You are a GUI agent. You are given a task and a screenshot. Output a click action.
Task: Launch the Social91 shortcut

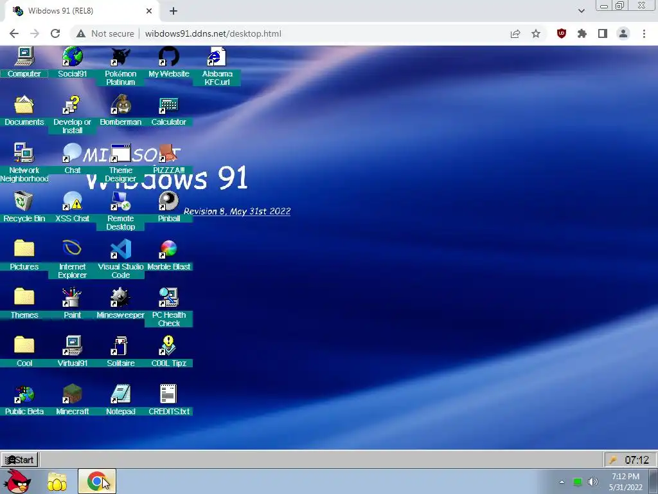coord(72,62)
